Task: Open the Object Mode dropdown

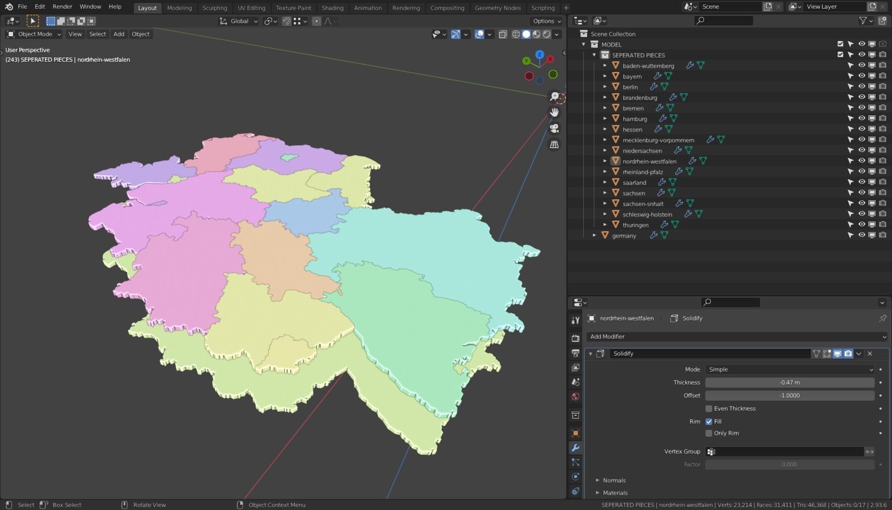Action: pyautogui.click(x=34, y=34)
